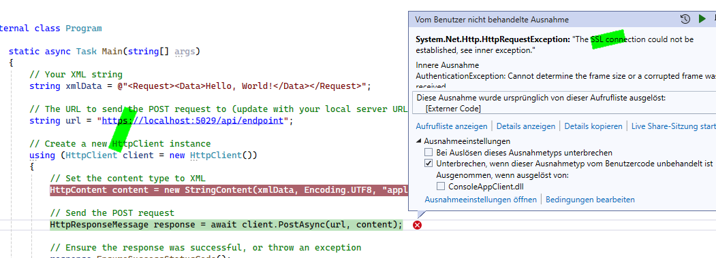This screenshot has width=716, height=258.
Task: Click the red error marker after PostAsync
Action: tap(417, 225)
